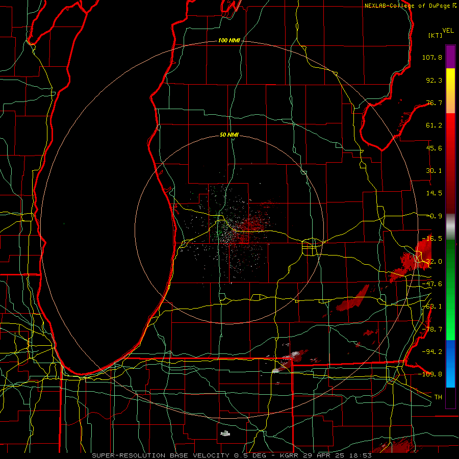The width and height of the screenshot is (459, 459).
Task: Click the NEXLAB-College of DuPage watermark text
Action: tap(410, 6)
